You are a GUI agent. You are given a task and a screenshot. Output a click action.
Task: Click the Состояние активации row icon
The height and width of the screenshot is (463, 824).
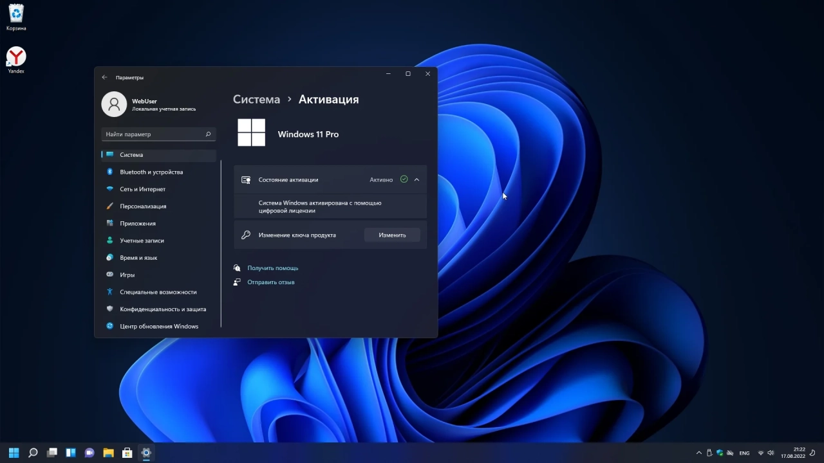coord(245,180)
